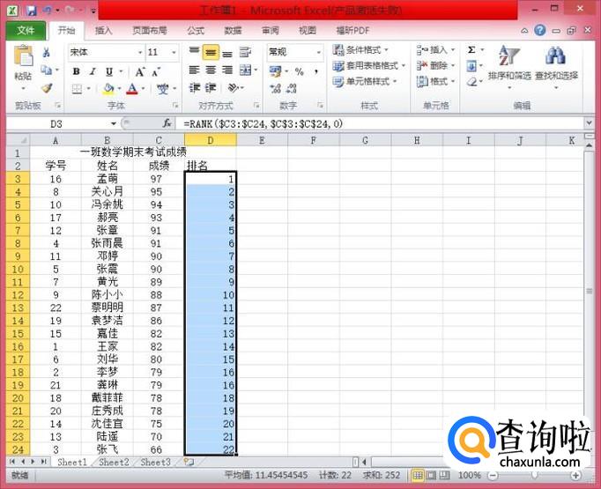Expand the formula bar
Viewport: 601px width, 489px height.
pos(590,123)
